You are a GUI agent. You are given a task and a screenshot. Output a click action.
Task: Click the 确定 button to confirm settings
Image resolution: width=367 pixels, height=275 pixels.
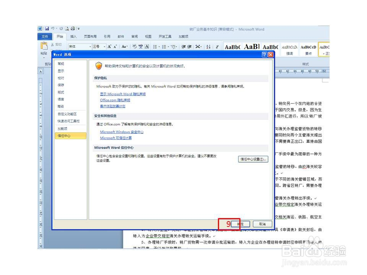pos(241,224)
